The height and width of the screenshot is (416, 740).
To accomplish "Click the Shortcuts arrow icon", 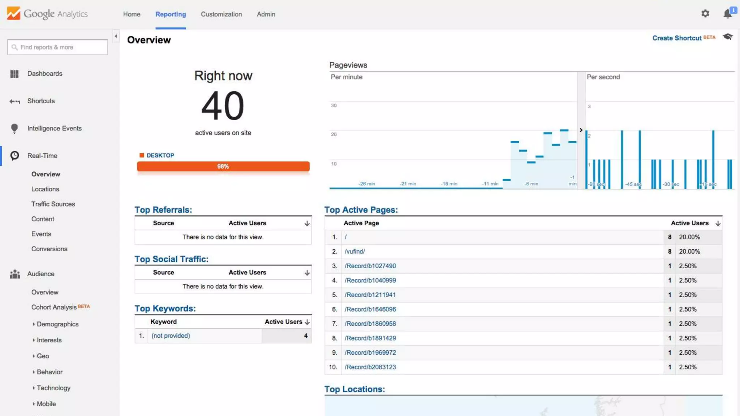I will coord(14,101).
